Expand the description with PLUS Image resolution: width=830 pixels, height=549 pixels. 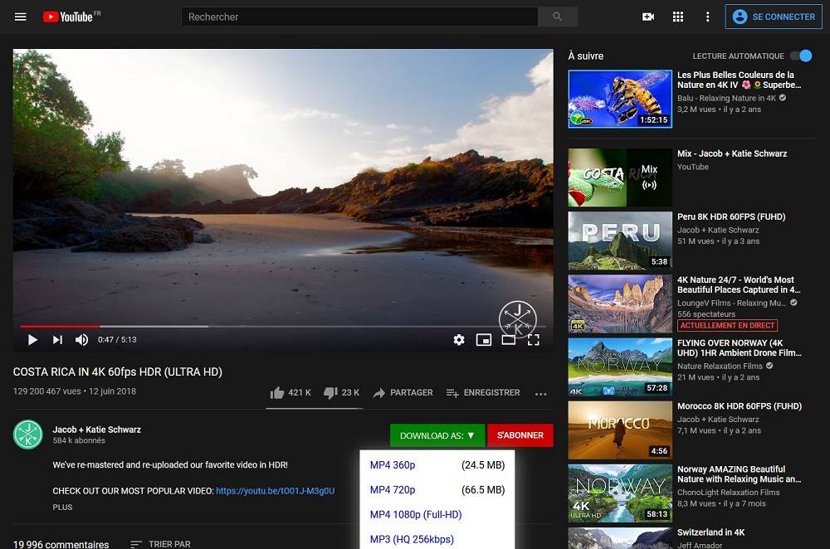62,507
